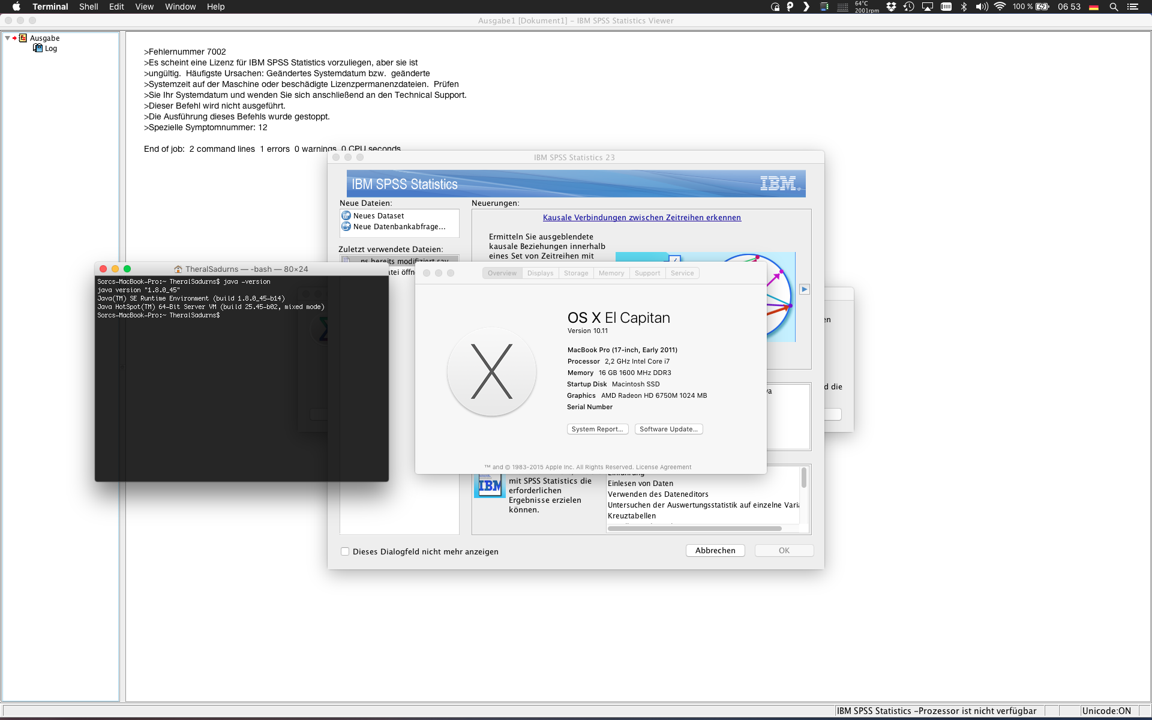Open 'Kausale Verbindungen zwischen Zeitreihen erkennen' link

[x=642, y=217]
